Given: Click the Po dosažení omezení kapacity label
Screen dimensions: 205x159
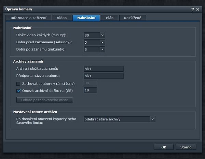Looking at the screenshot, I should tap(46, 121).
